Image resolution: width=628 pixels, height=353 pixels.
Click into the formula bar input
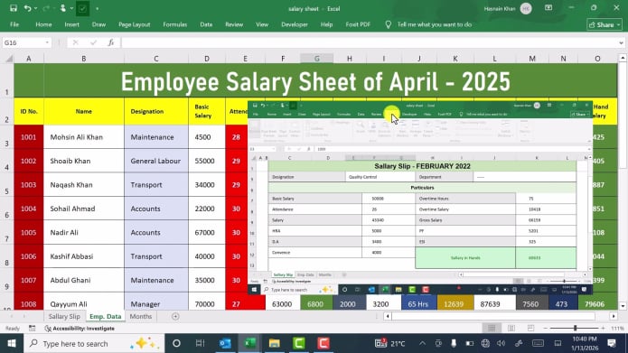[x=369, y=42]
